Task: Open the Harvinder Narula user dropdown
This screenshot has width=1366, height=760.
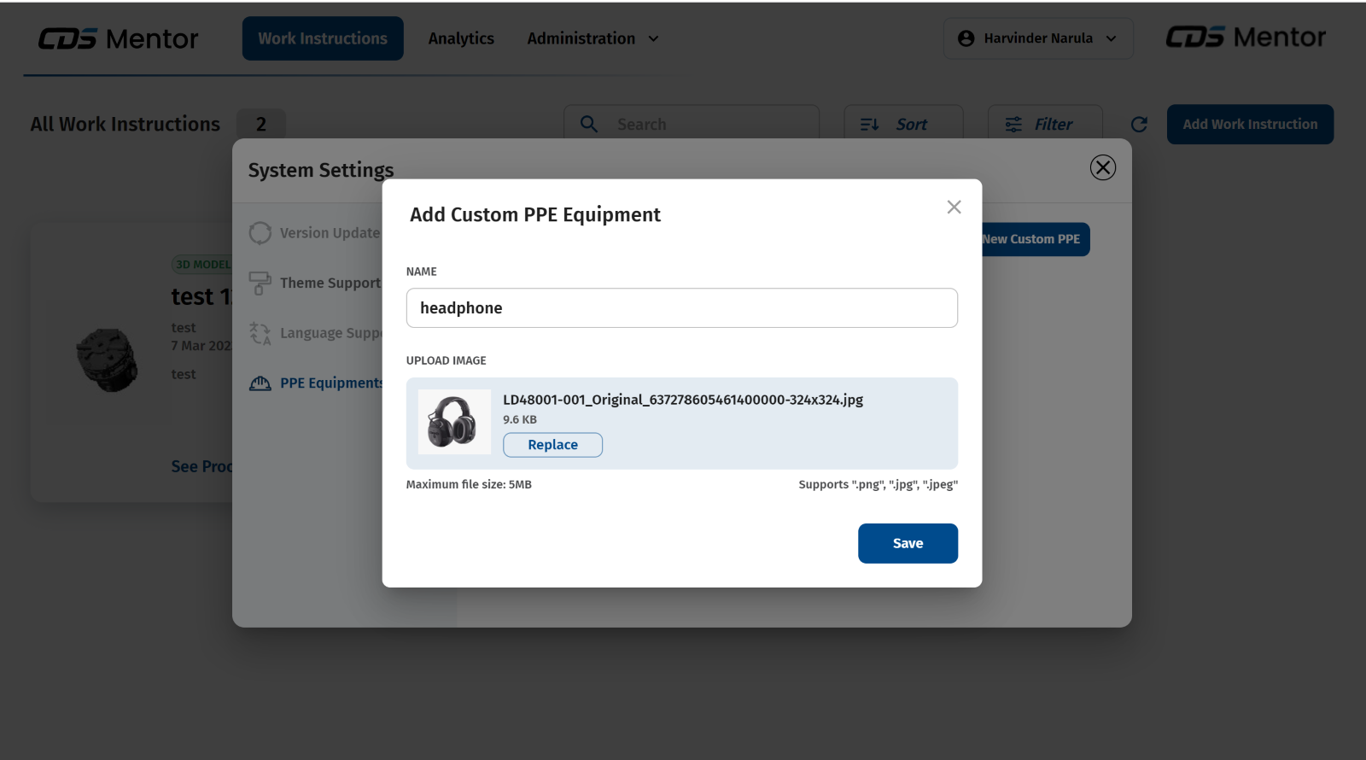Action: click(1038, 38)
